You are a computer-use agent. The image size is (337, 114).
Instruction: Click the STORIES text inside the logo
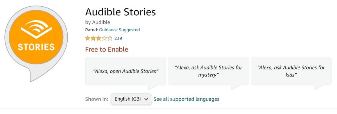click(x=36, y=47)
